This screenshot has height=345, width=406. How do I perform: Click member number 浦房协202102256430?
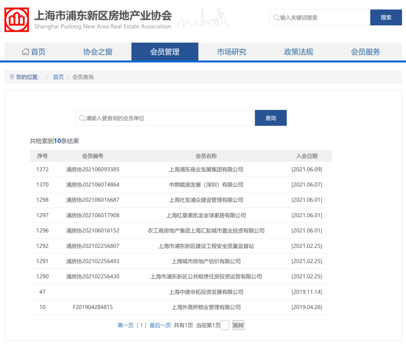click(93, 276)
